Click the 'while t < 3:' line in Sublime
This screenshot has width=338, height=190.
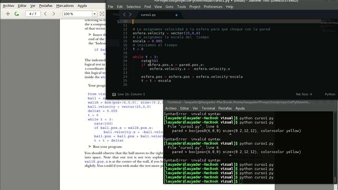[145, 57]
